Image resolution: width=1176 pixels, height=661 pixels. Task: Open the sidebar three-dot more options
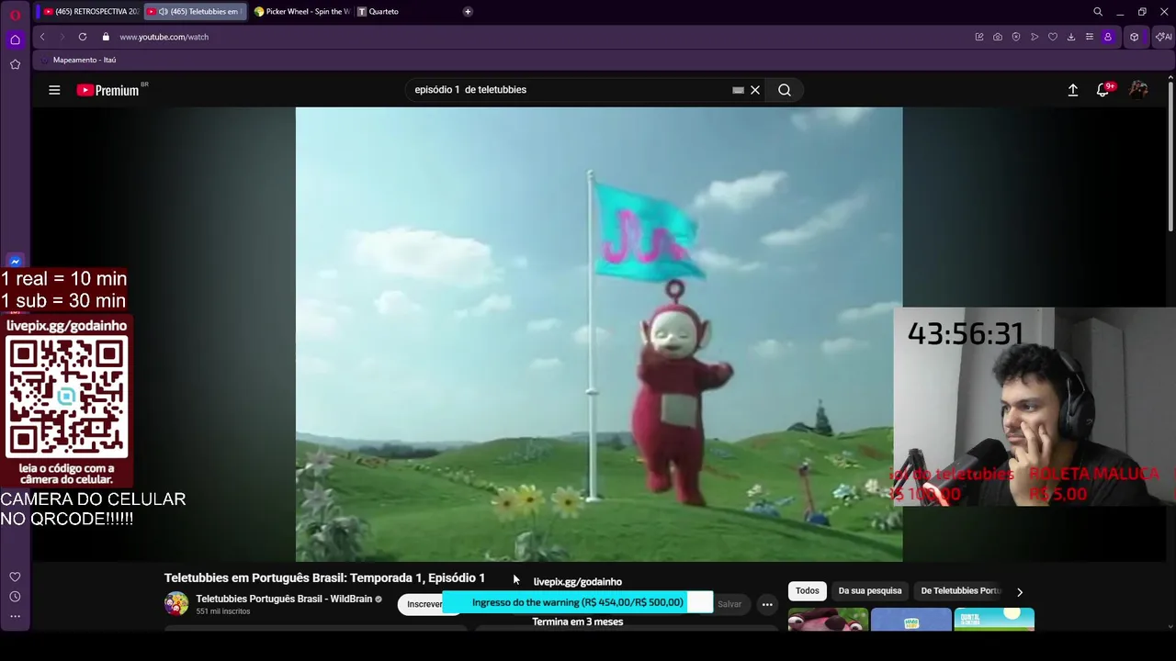point(15,616)
